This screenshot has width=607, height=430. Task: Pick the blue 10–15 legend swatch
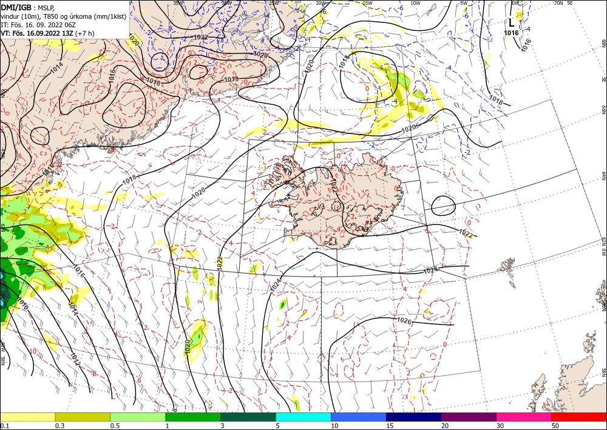click(x=359, y=417)
